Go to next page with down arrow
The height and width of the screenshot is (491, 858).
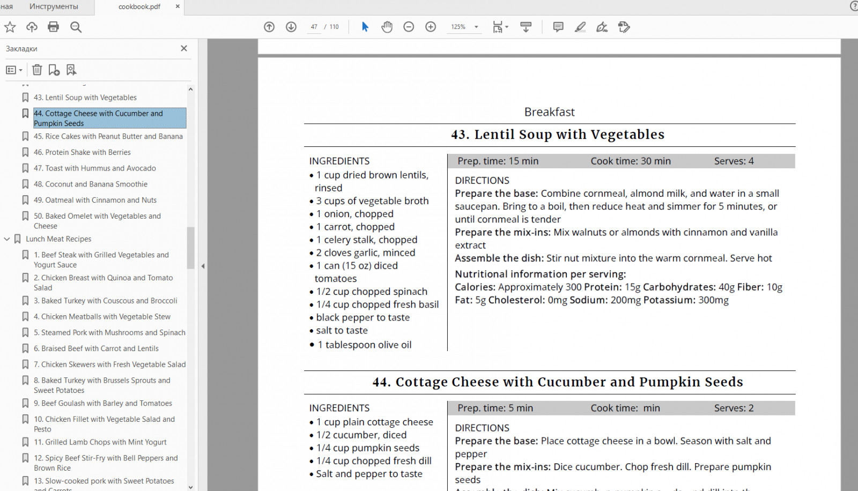[x=291, y=27]
